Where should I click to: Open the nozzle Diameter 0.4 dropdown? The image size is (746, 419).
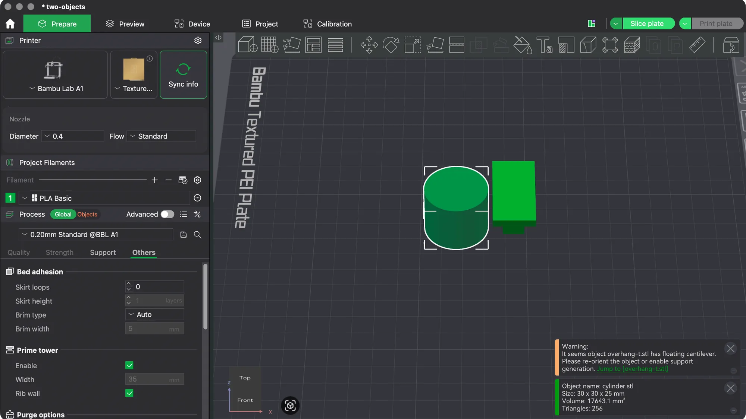pos(72,136)
